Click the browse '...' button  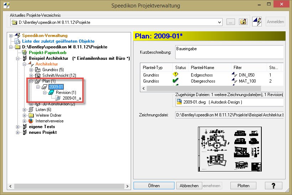point(230,22)
